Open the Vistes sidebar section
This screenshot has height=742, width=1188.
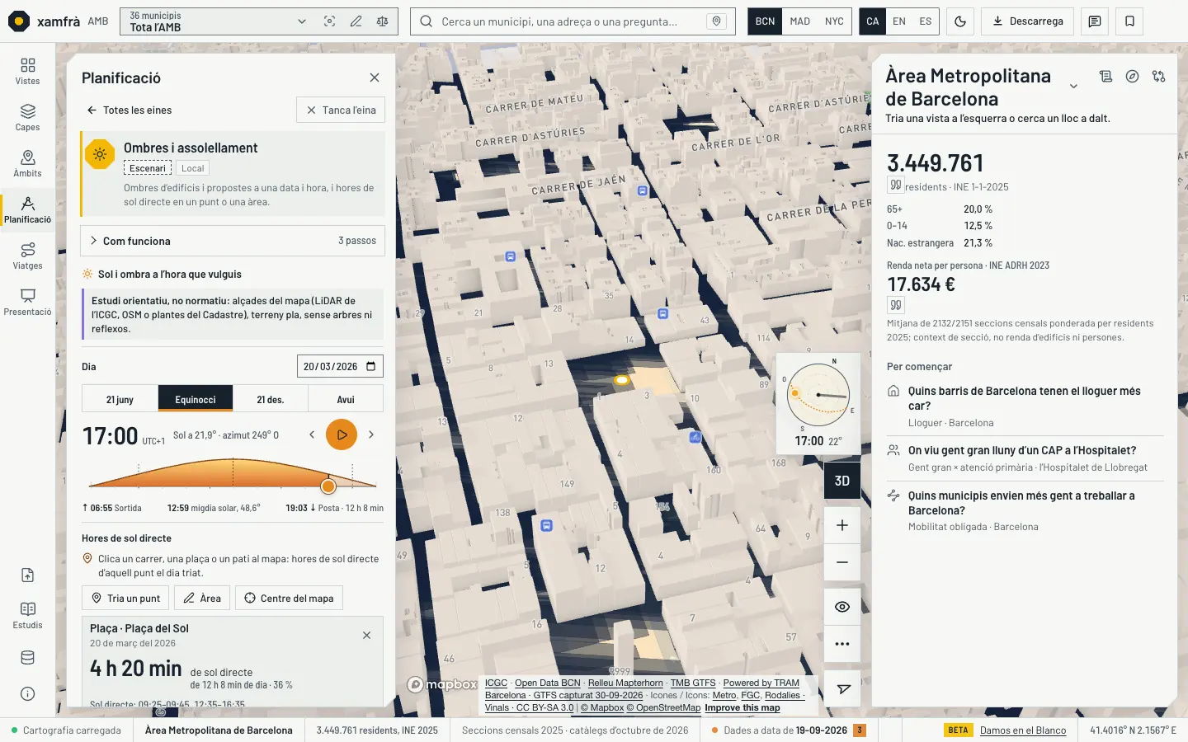click(27, 71)
